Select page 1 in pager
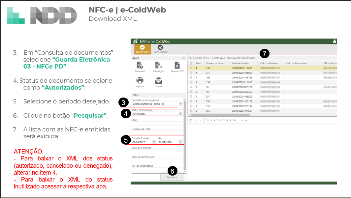The width and height of the screenshot is (351, 198). (x=205, y=121)
